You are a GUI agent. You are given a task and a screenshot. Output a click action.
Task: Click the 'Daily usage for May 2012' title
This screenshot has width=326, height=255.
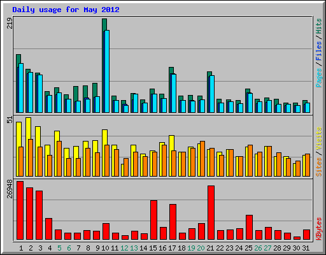coord(66,10)
